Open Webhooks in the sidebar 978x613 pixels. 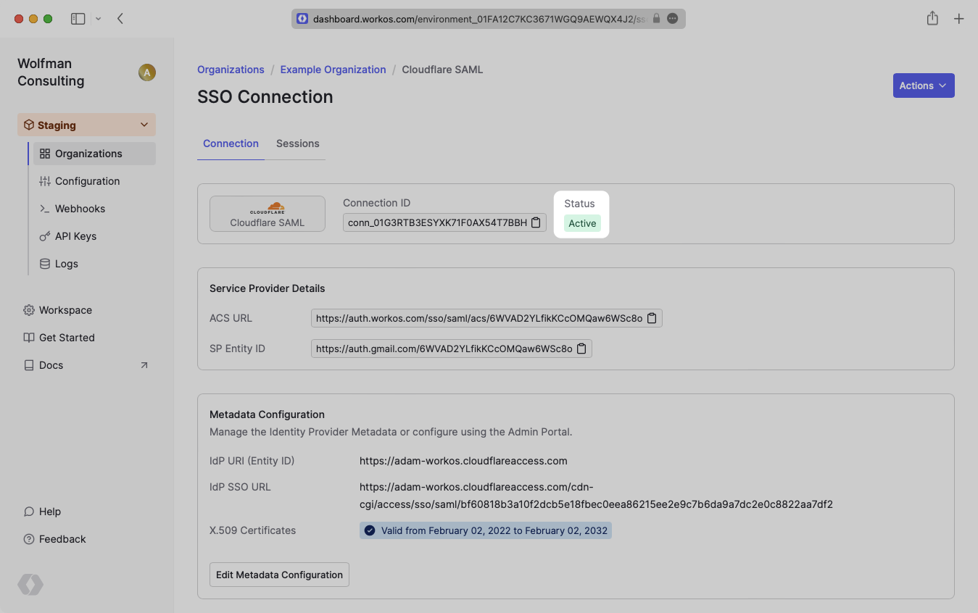point(80,209)
